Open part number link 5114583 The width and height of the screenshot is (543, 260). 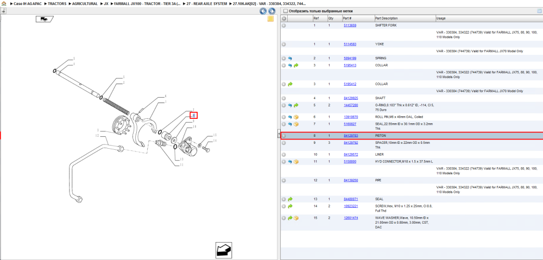[x=350, y=45]
